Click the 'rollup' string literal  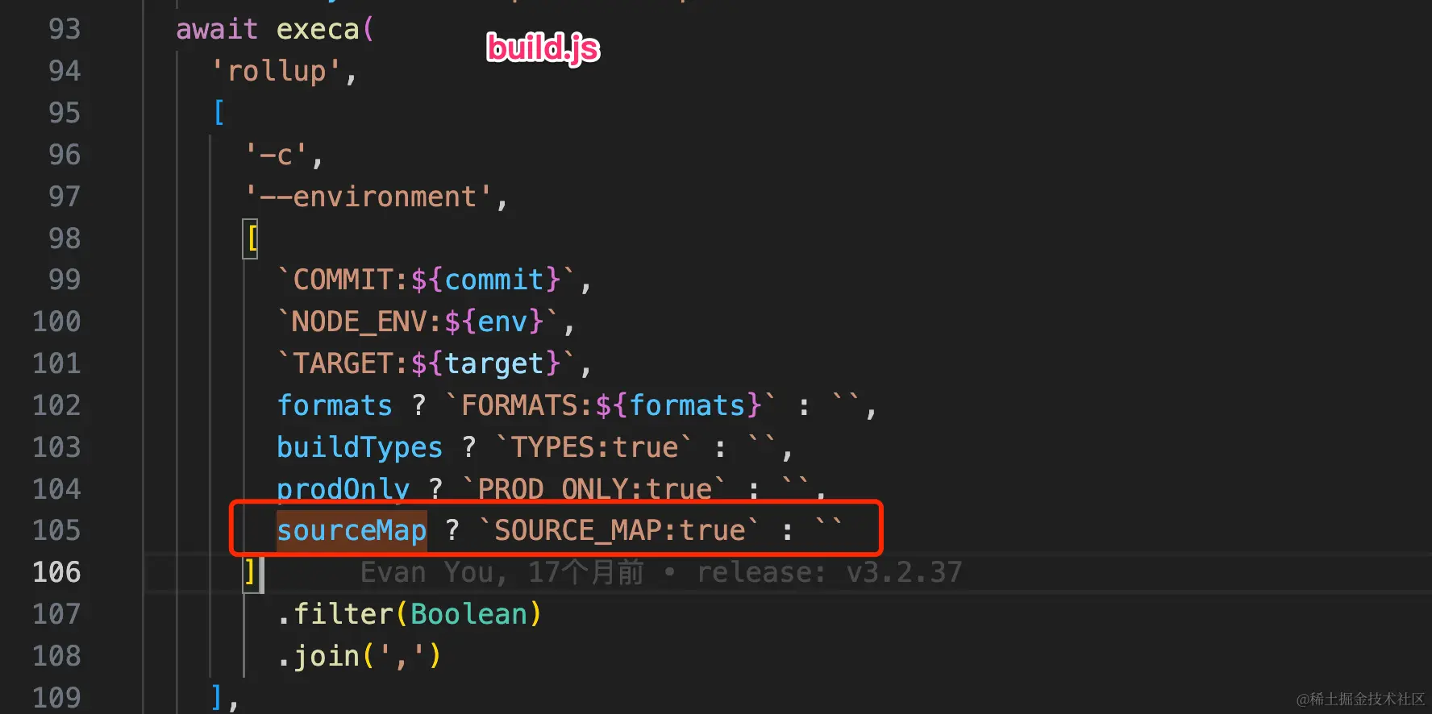(276, 71)
